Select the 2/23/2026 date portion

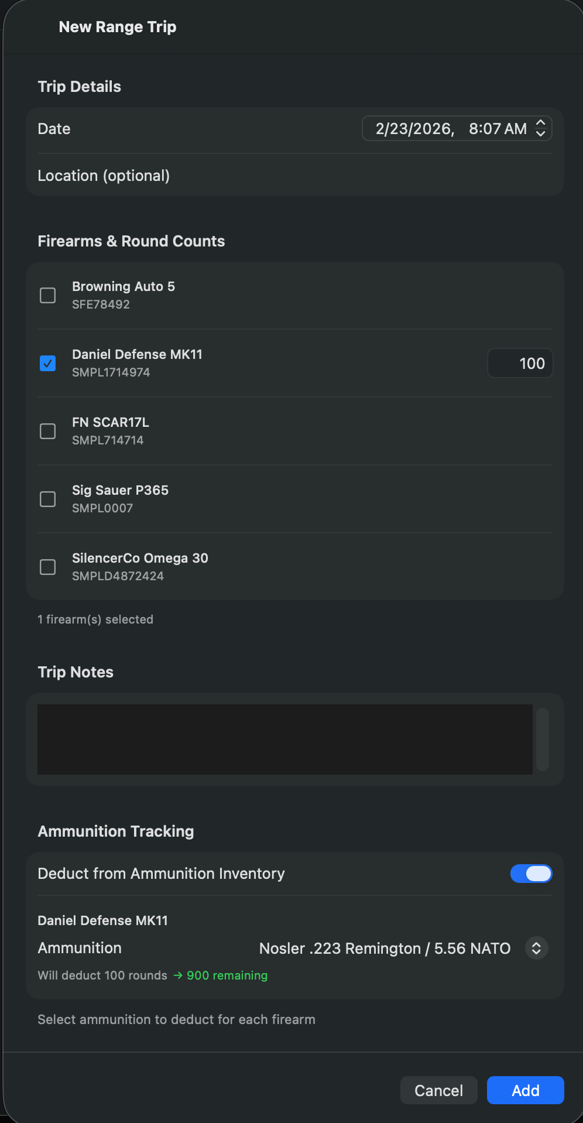tap(414, 129)
